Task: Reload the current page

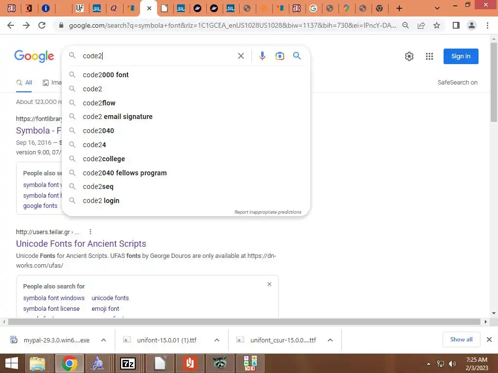Action: 42,25
